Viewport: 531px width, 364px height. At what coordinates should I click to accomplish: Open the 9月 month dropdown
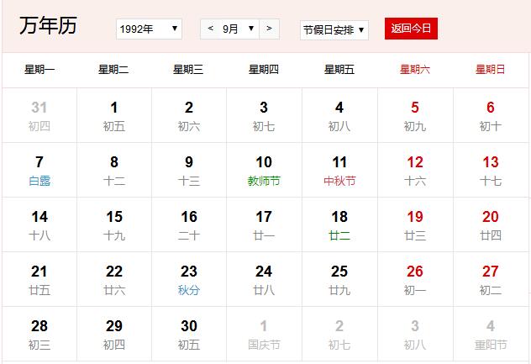click(x=239, y=29)
